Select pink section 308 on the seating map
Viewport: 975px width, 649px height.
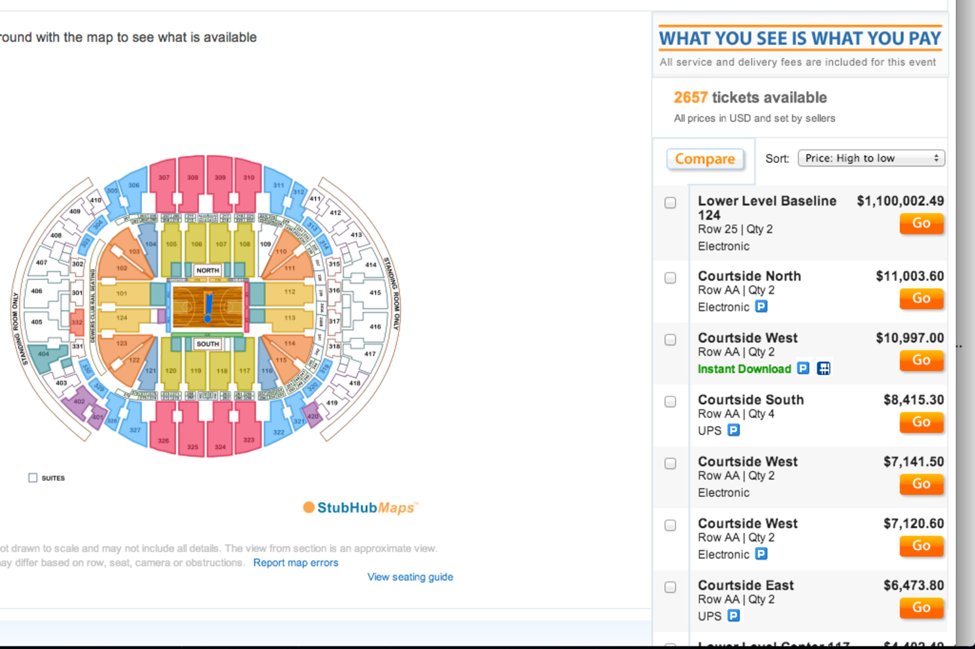pos(192,182)
